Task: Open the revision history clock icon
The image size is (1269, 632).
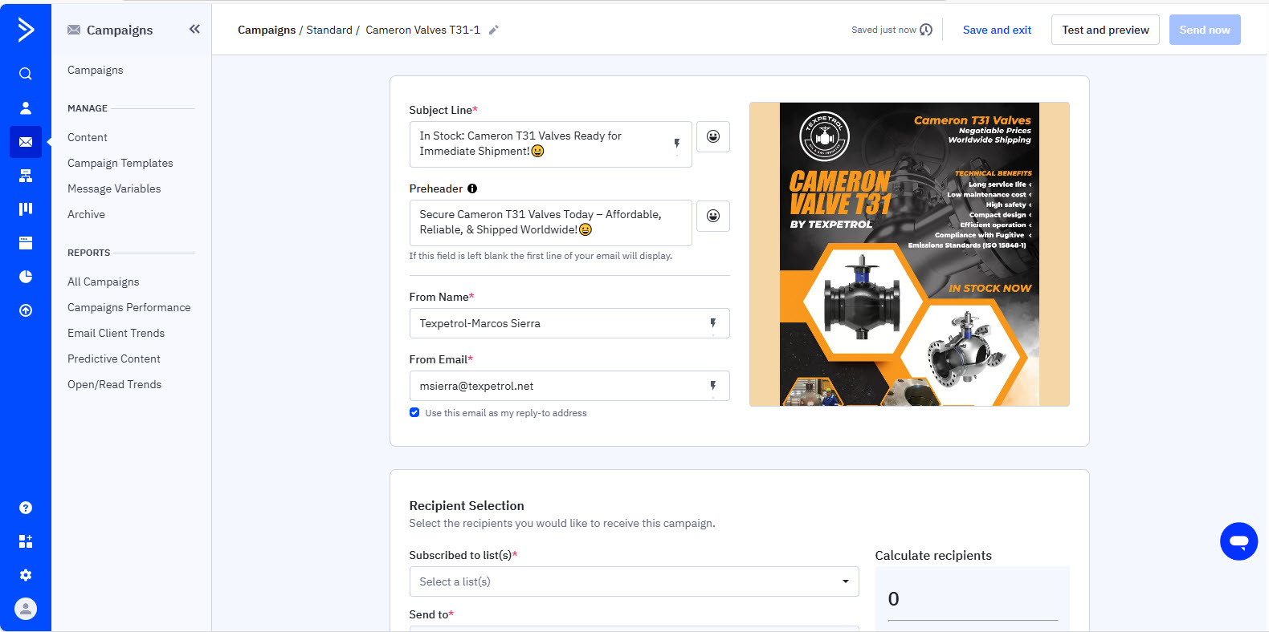Action: 926,30
